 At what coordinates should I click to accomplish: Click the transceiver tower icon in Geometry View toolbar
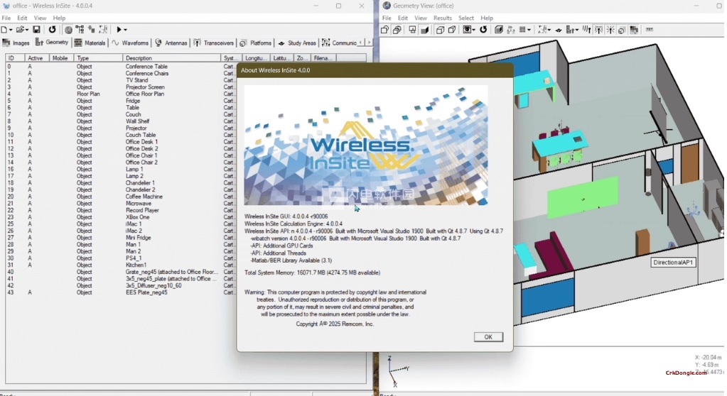point(598,30)
